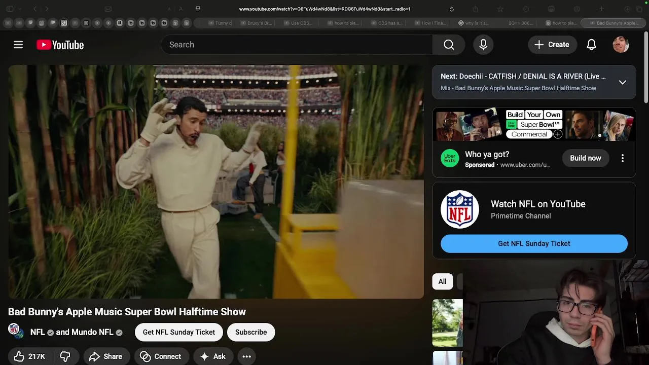Click the Ask button below the video
This screenshot has width=649, height=365.
pos(213,356)
